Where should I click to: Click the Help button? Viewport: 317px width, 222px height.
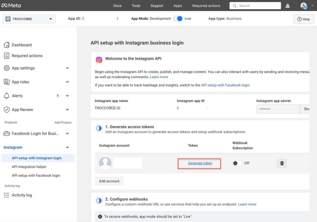[x=303, y=19]
